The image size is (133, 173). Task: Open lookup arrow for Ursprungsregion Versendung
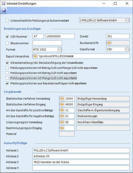click(x=62, y=122)
